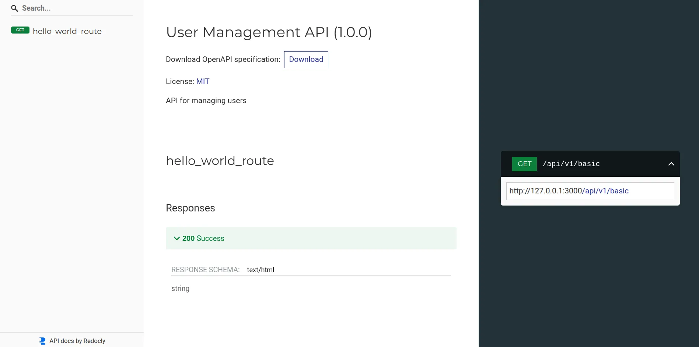
Task: Click the Redocly bird icon near the footer text
Action: point(42,340)
